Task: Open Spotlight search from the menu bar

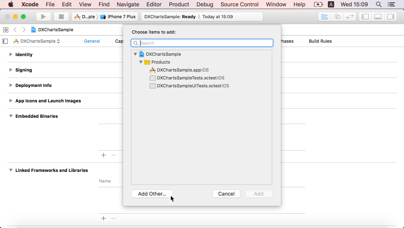Action: (378, 4)
